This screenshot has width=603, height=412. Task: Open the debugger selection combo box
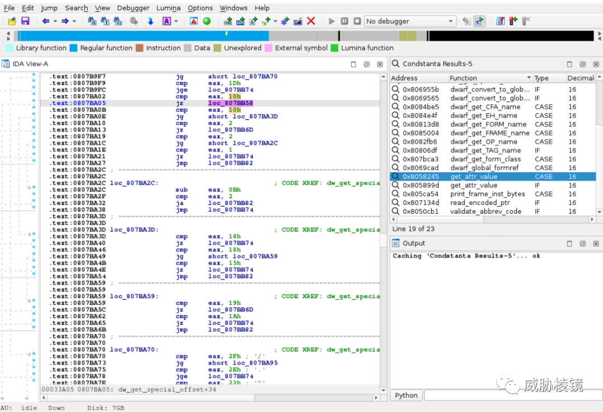pyautogui.click(x=410, y=21)
